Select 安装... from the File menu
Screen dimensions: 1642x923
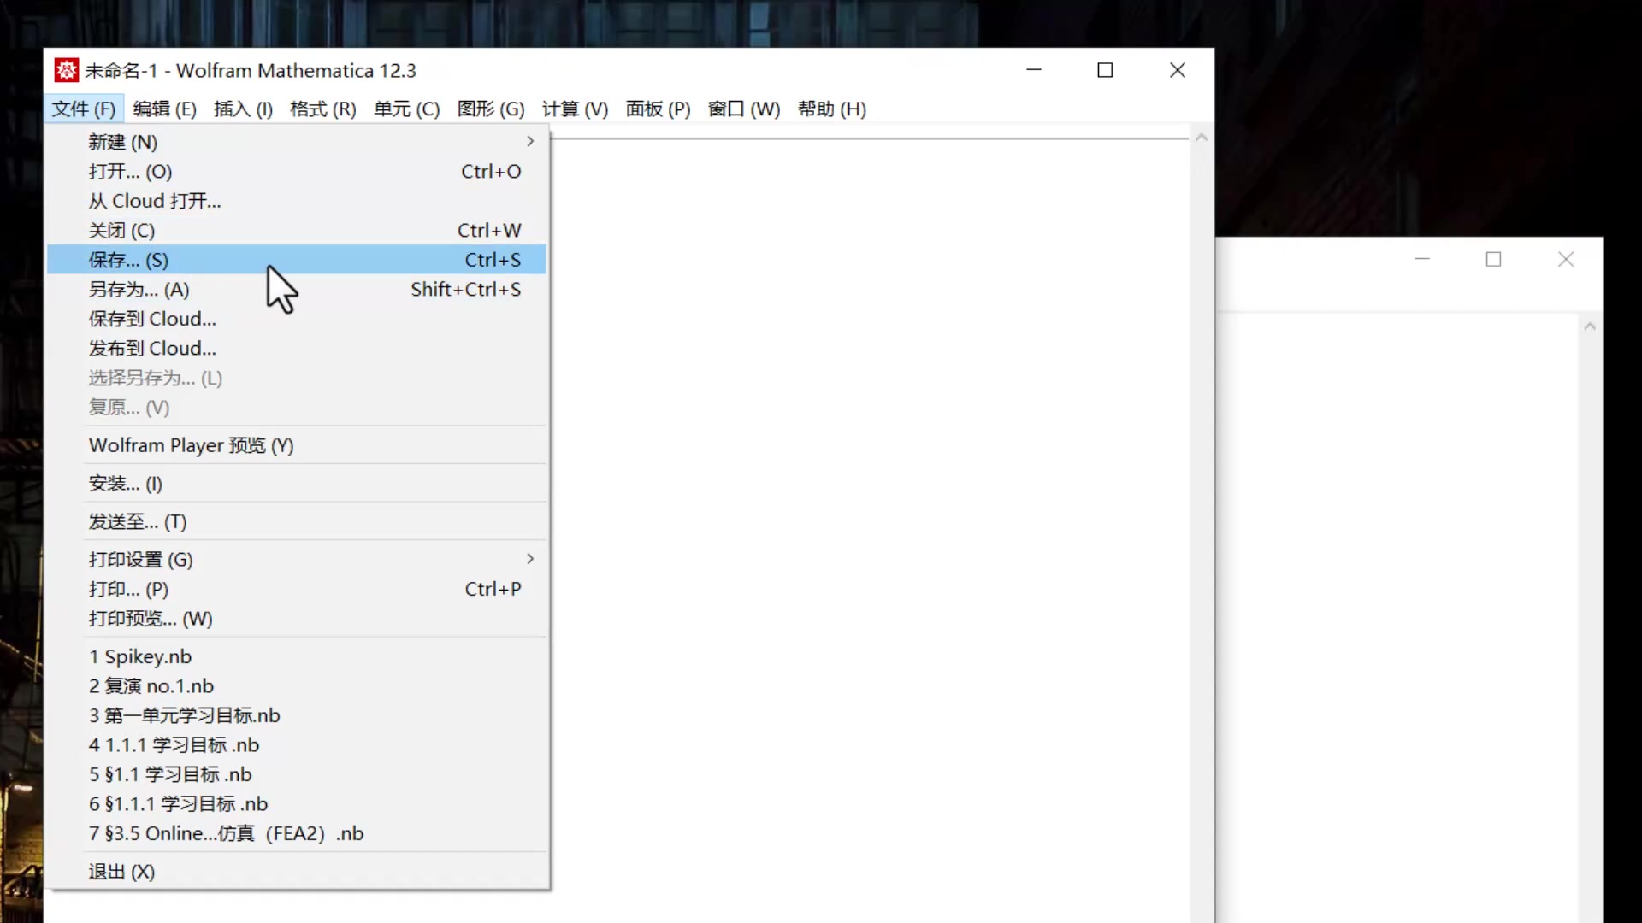[125, 483]
